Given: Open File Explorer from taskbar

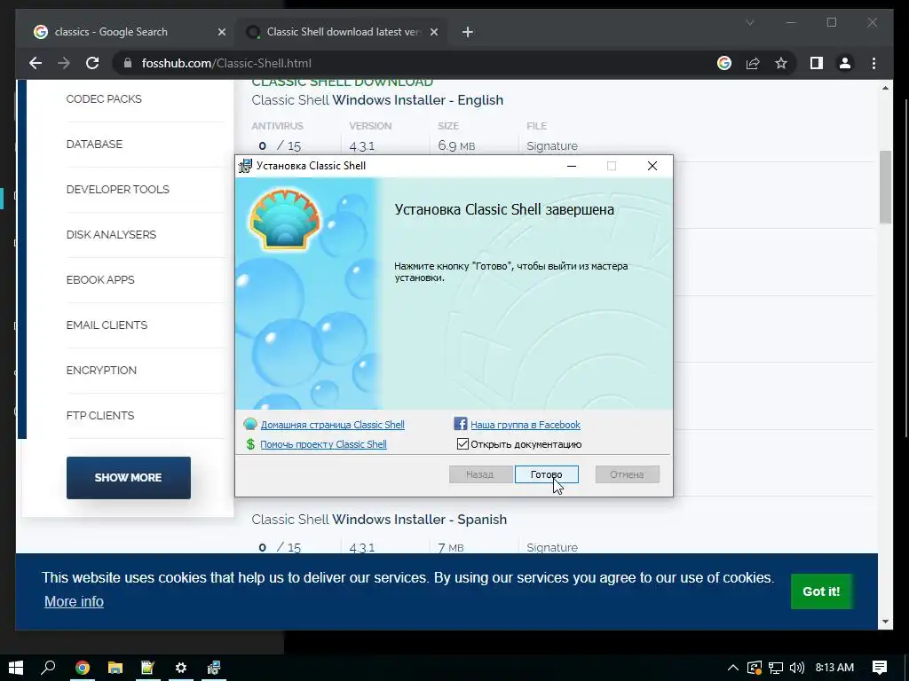Looking at the screenshot, I should click(115, 668).
